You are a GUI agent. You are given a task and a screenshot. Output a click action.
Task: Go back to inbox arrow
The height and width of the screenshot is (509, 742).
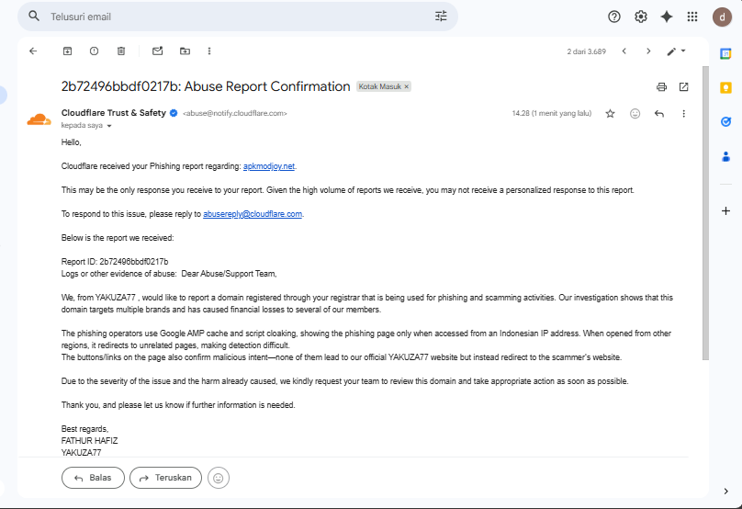click(x=33, y=51)
